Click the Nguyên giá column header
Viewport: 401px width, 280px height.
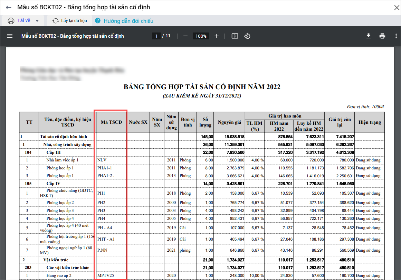coord(229,122)
